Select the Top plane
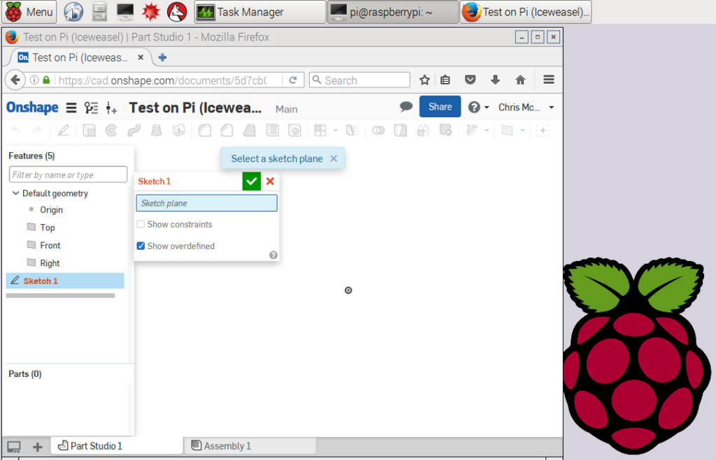716x460 pixels. 48,228
